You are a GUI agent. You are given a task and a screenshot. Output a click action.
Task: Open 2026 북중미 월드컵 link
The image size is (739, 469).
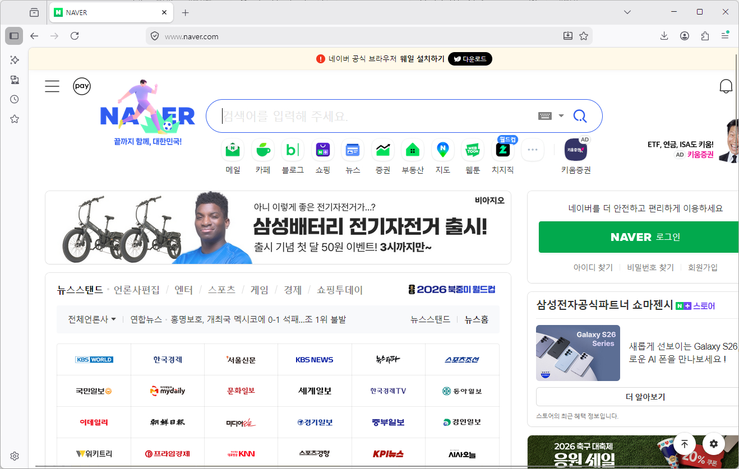[452, 290]
